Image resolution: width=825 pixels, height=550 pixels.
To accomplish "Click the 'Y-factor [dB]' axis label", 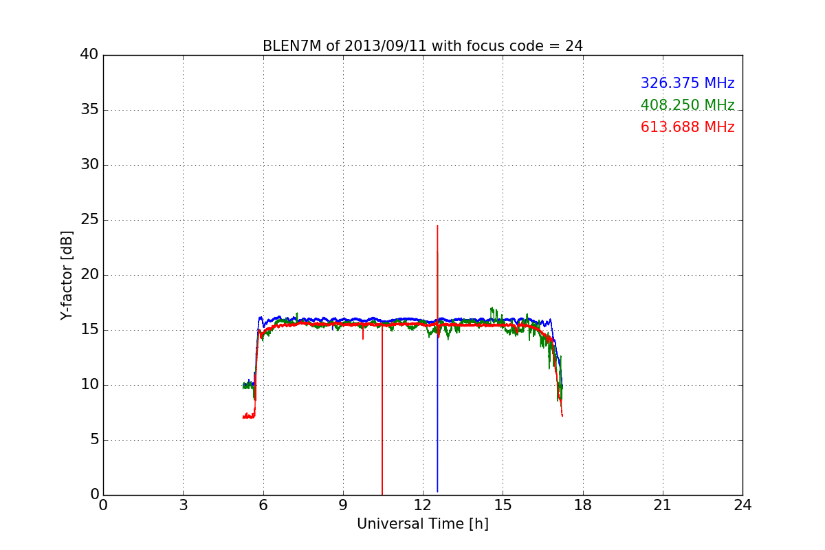I will click(67, 275).
